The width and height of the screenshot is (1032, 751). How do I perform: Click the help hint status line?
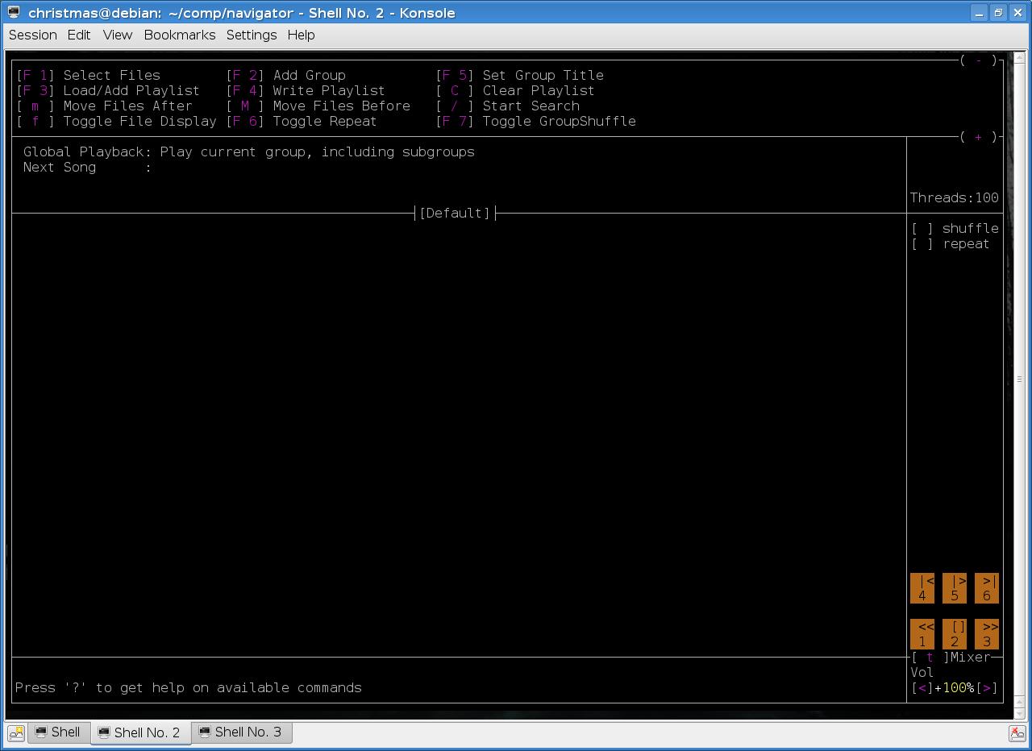(x=189, y=687)
